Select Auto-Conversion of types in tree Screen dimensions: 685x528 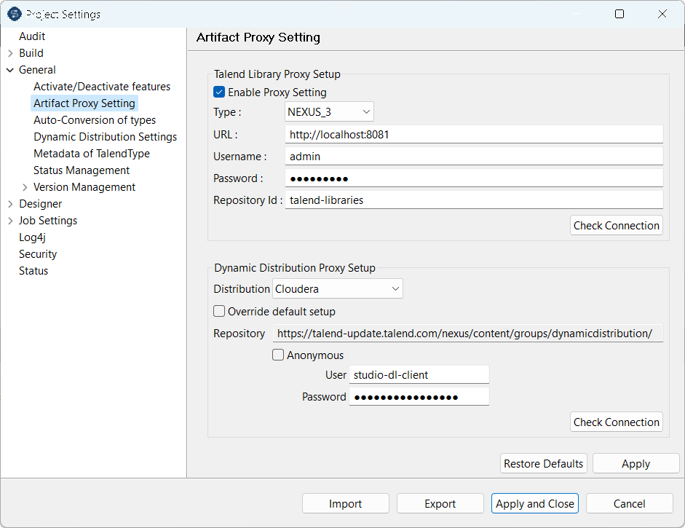click(x=95, y=120)
